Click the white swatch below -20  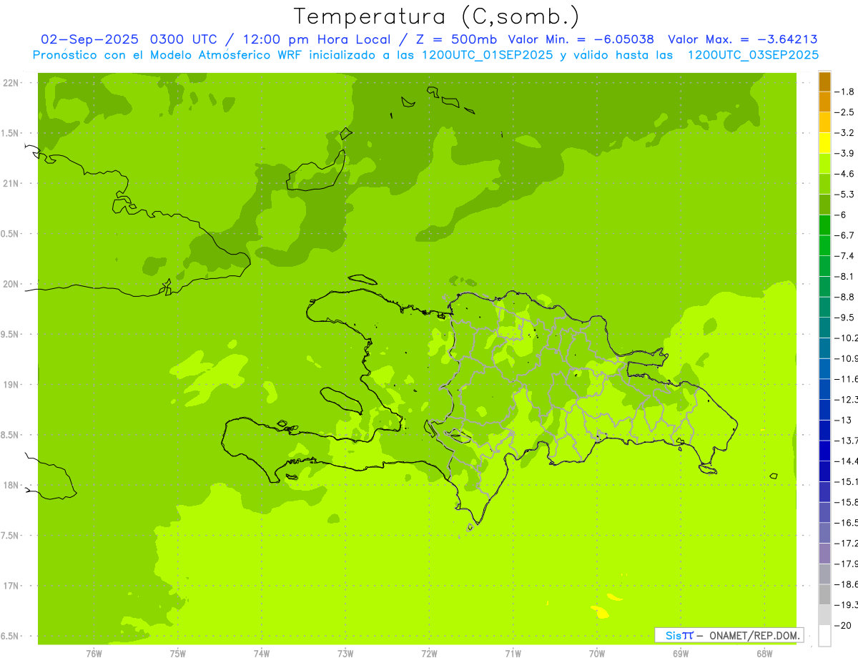[x=824, y=636]
